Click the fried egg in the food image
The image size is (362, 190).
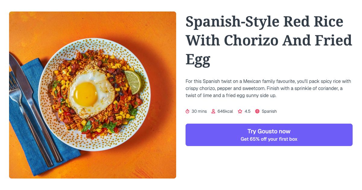(x=87, y=93)
